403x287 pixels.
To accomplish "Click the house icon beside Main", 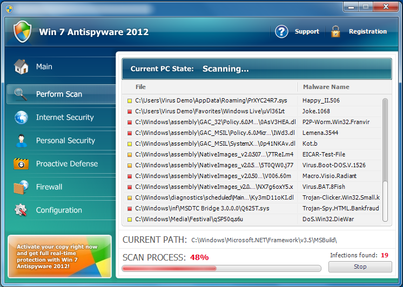I will 21,67.
